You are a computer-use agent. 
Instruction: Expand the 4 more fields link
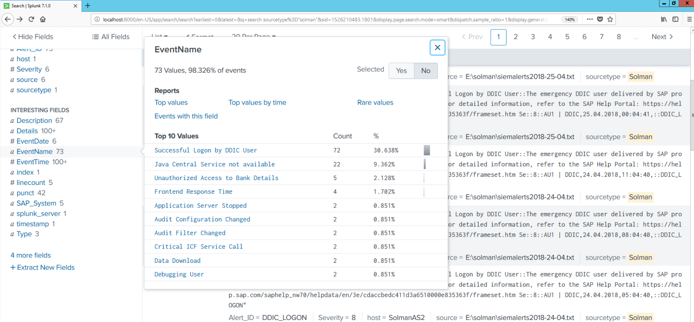pyautogui.click(x=31, y=255)
